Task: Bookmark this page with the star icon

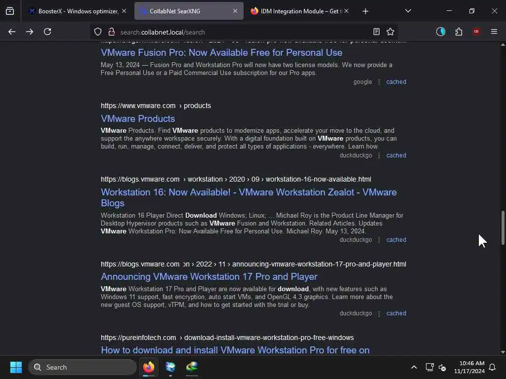Action: (390, 32)
